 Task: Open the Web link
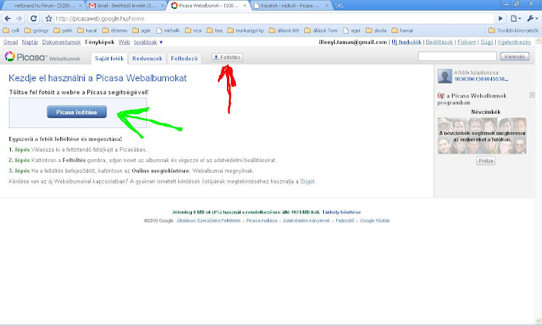point(124,42)
